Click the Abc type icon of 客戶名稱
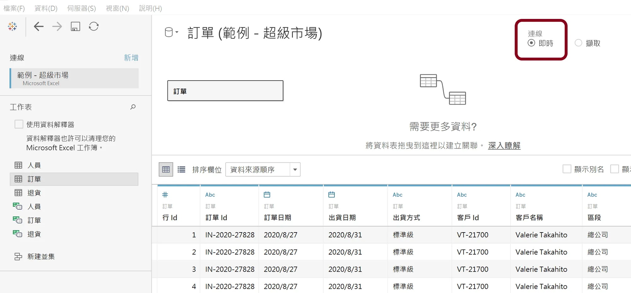 521,195
